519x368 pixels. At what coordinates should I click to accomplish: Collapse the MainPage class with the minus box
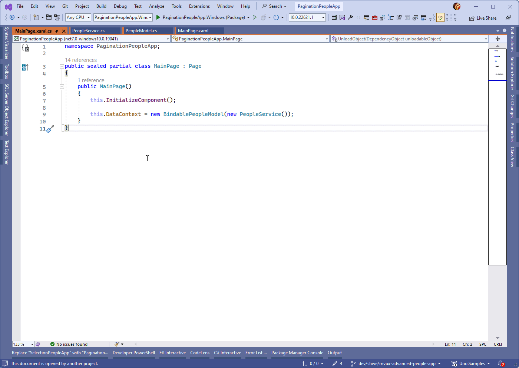[x=62, y=66]
